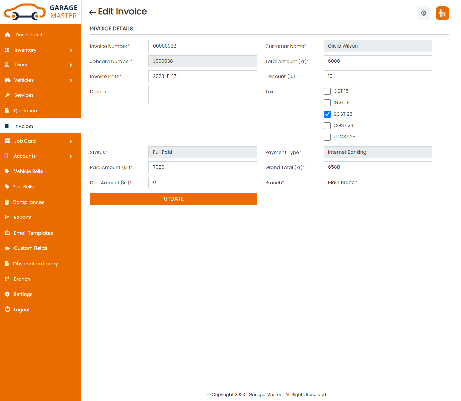Open Observation library menu link
This screenshot has width=461, height=401.
click(x=35, y=264)
